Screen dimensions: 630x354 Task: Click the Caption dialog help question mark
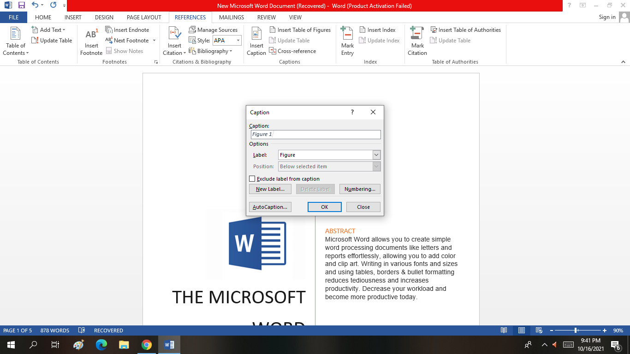pyautogui.click(x=352, y=112)
